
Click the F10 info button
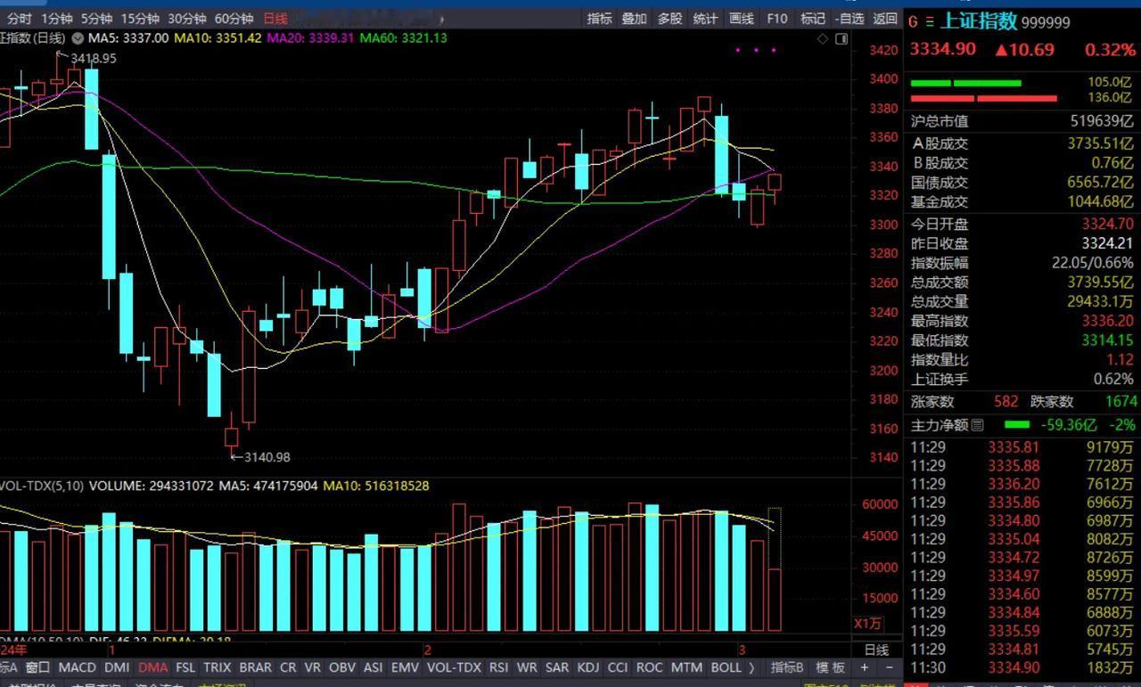pos(777,18)
